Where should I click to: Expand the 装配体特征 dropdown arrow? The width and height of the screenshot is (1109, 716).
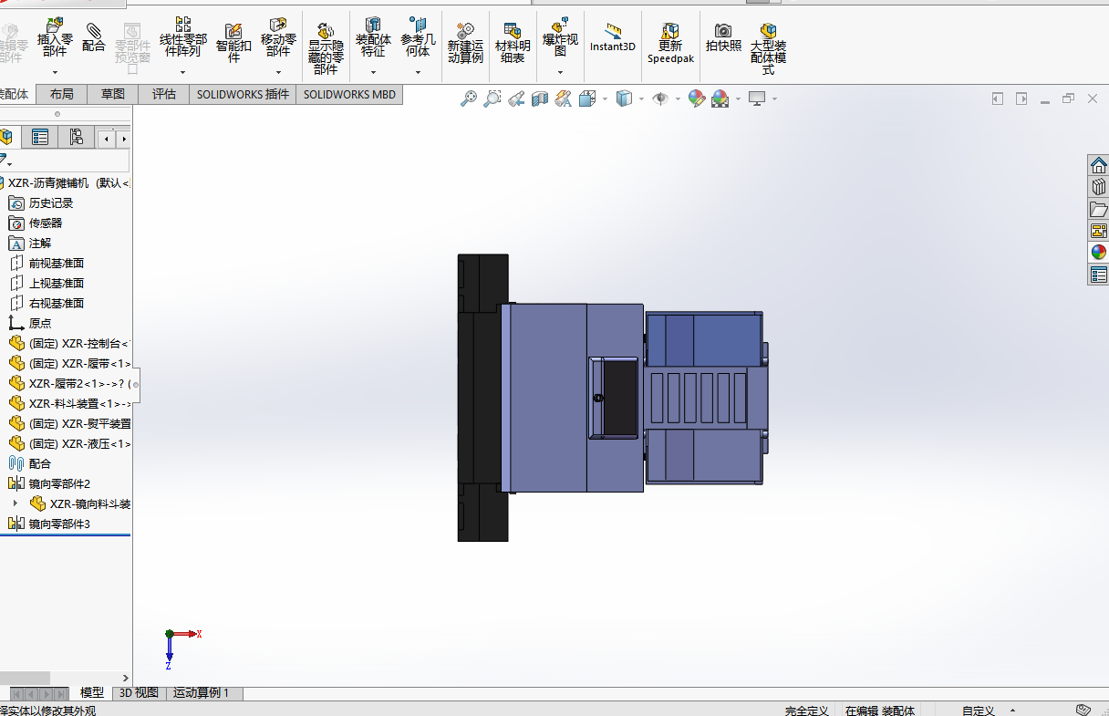coord(373,72)
